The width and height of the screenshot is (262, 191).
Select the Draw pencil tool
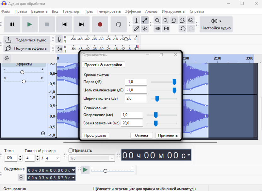[136, 29]
